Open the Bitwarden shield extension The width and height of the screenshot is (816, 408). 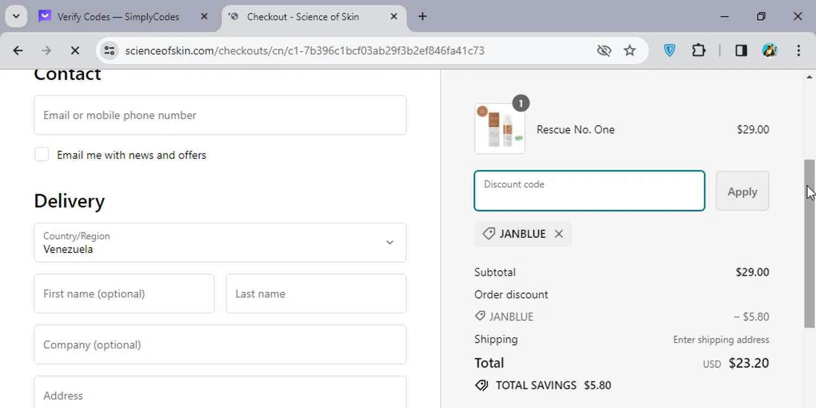pyautogui.click(x=670, y=51)
